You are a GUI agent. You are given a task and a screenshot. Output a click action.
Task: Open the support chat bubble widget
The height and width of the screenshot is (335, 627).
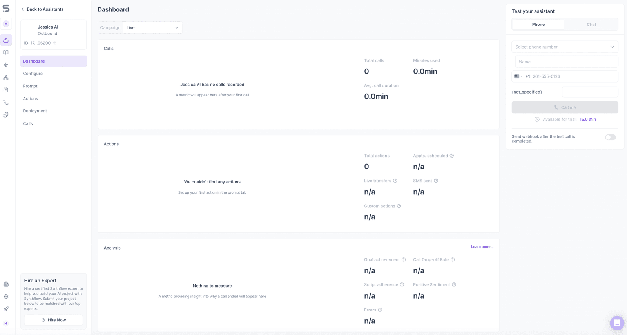tap(617, 323)
